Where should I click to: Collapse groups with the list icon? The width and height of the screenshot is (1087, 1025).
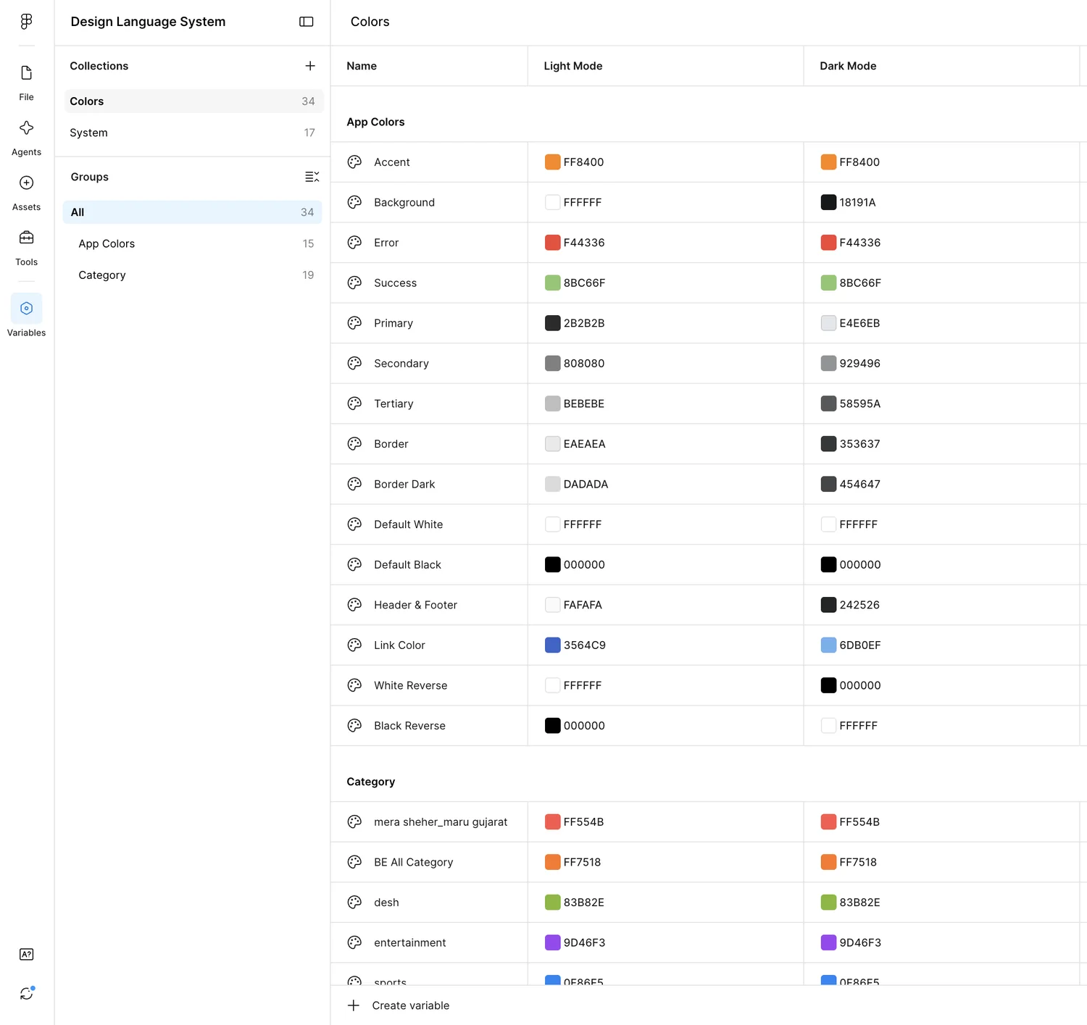click(312, 177)
